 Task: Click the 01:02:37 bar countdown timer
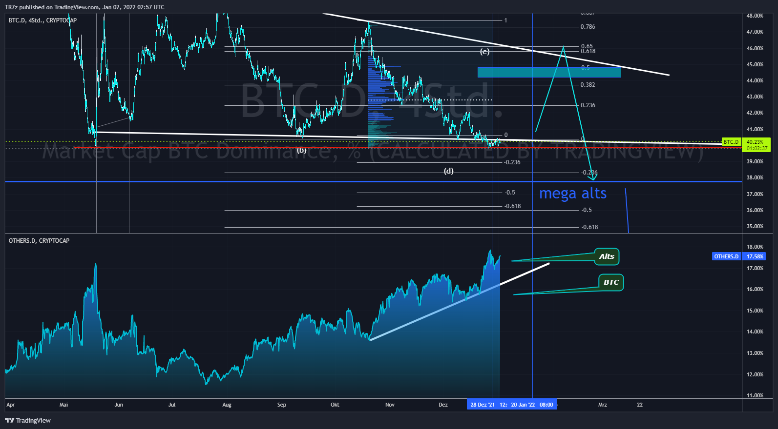(757, 148)
